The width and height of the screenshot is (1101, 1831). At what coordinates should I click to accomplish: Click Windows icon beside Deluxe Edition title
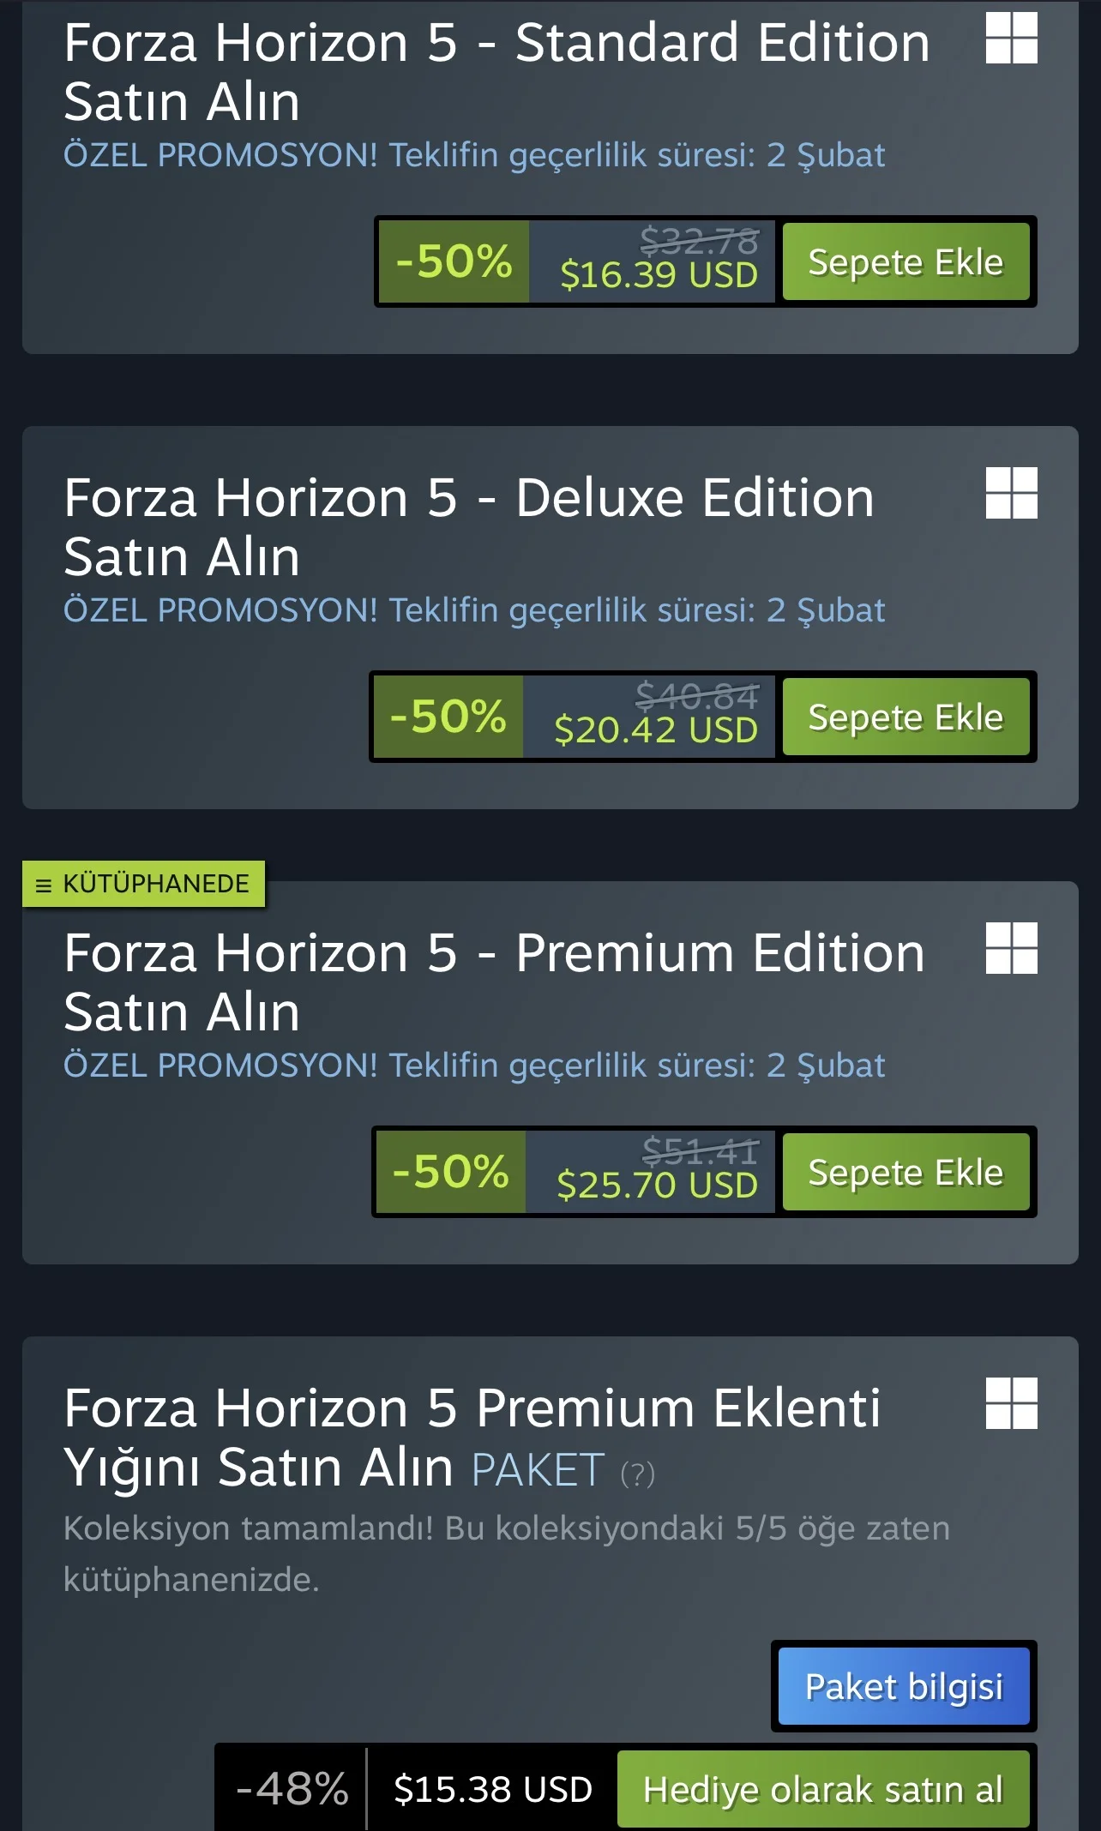[x=1011, y=493]
